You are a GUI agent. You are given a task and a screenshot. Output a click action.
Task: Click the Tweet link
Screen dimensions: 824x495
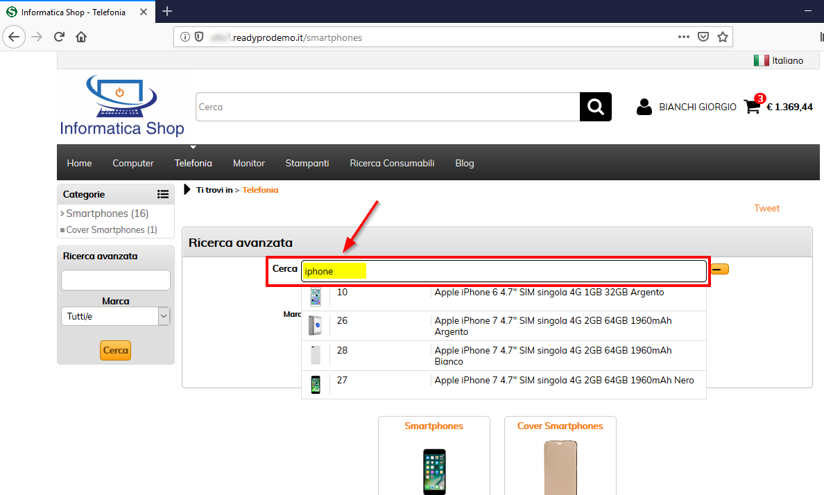coord(766,208)
